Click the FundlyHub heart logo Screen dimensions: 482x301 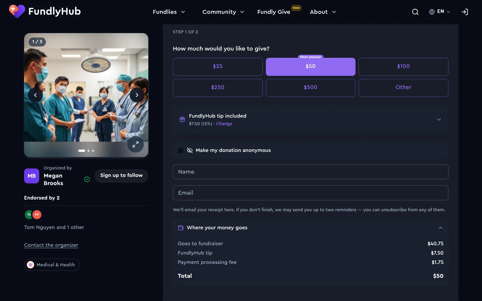tap(17, 11)
